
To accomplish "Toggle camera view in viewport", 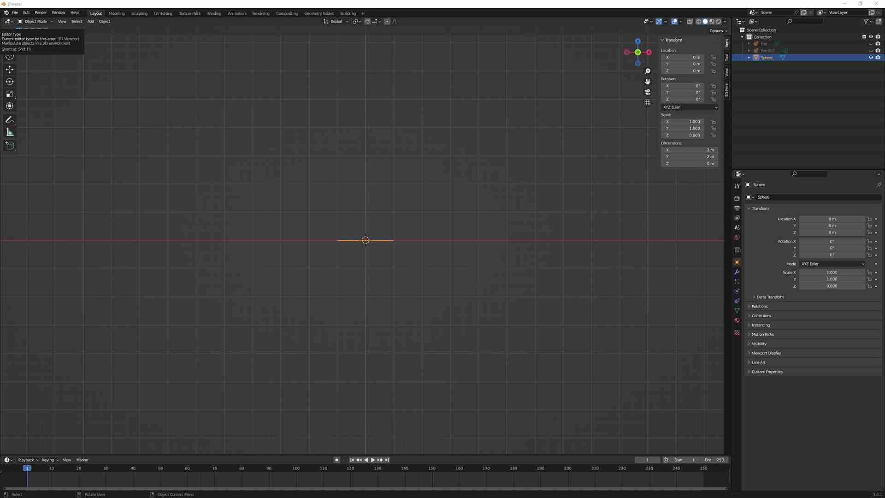I will [648, 92].
